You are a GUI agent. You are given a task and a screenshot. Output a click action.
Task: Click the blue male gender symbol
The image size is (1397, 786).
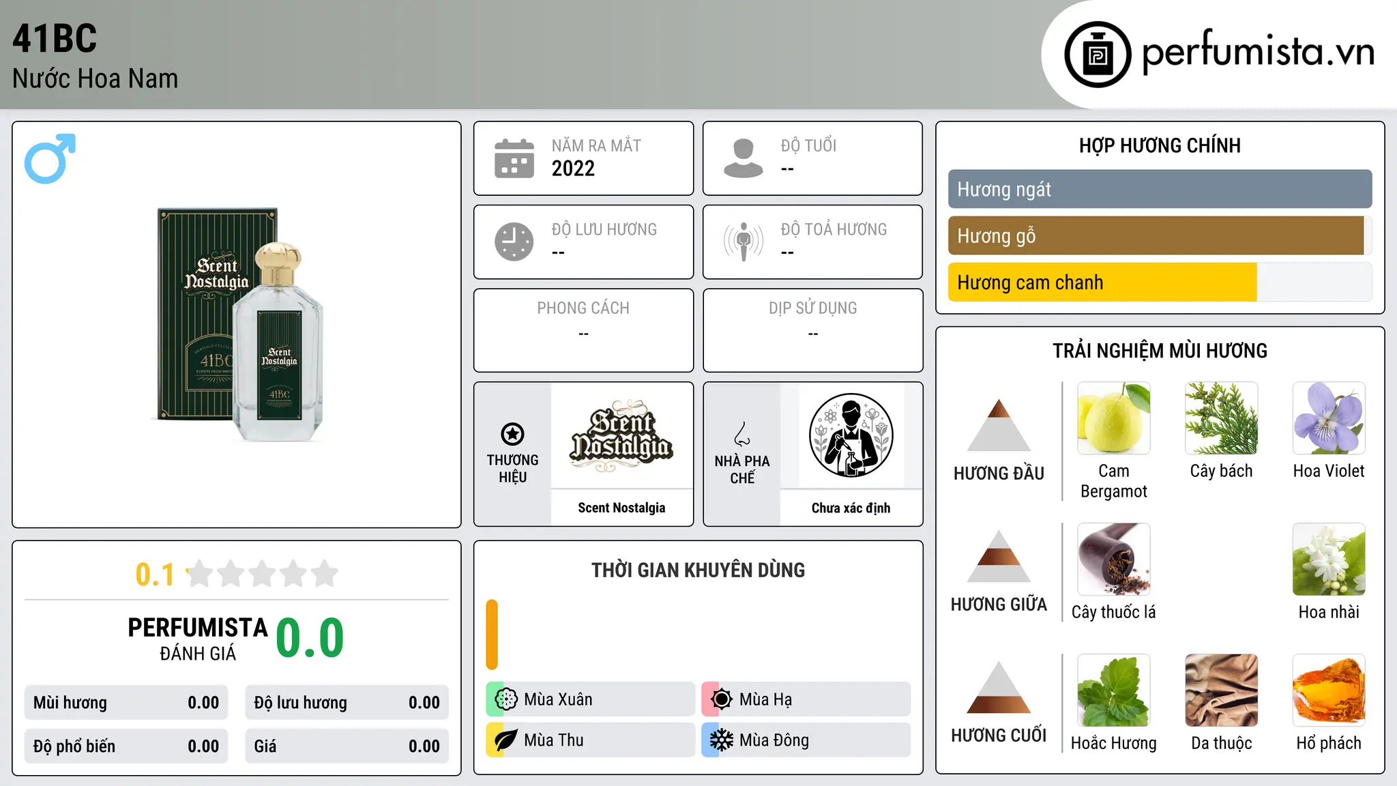click(50, 158)
